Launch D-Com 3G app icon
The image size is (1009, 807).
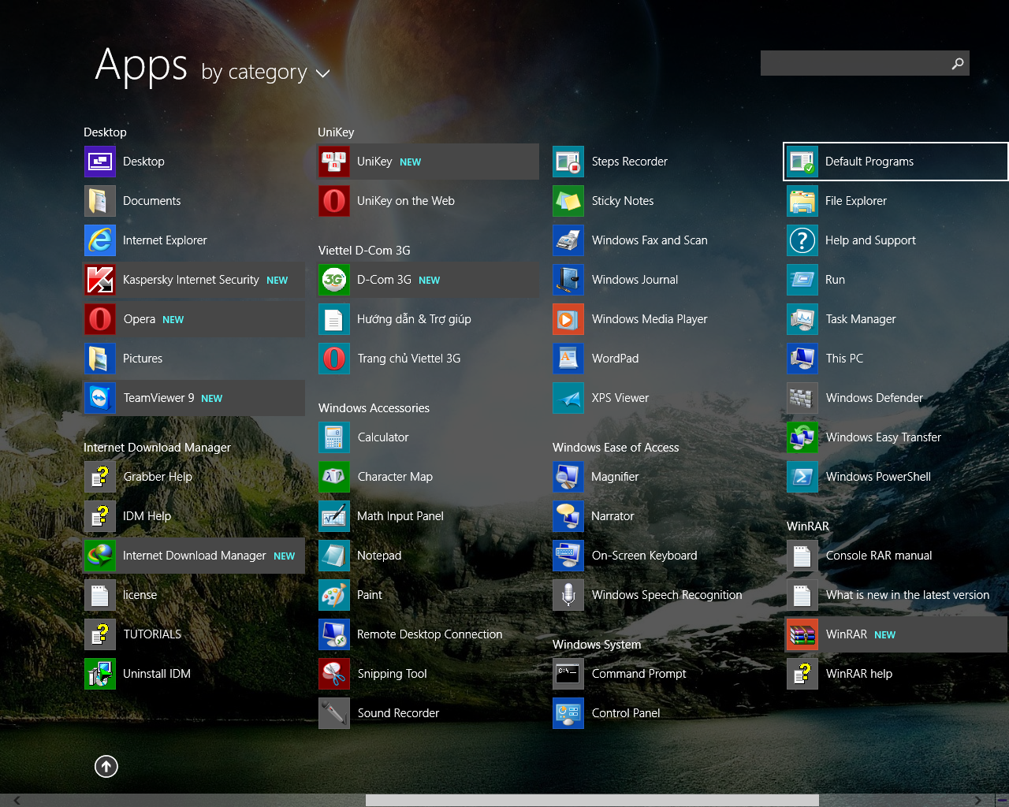[334, 280]
